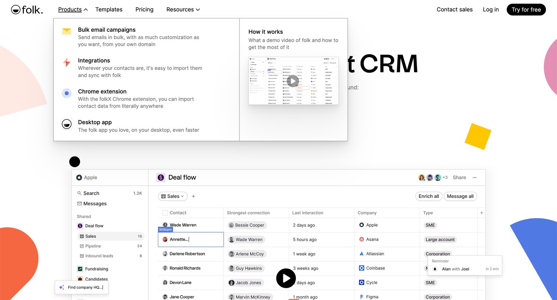557x300 pixels.
Task: Click Contact sales link
Action: point(455,10)
